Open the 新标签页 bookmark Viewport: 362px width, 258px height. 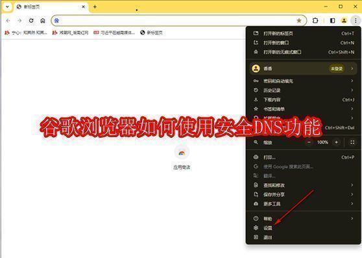[151, 33]
